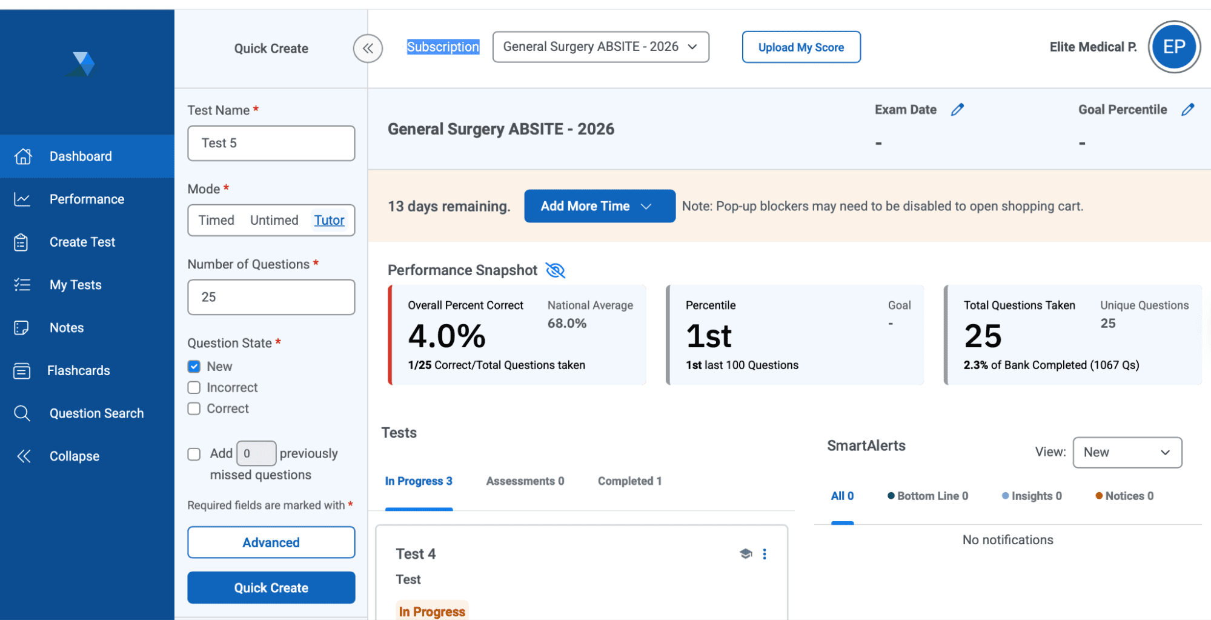The height and width of the screenshot is (620, 1211).
Task: Check the Correct question state option
Action: tap(194, 408)
